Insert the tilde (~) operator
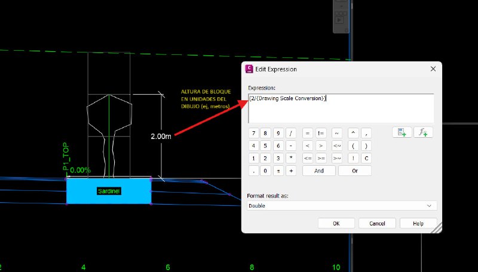The width and height of the screenshot is (478, 272). tap(337, 133)
